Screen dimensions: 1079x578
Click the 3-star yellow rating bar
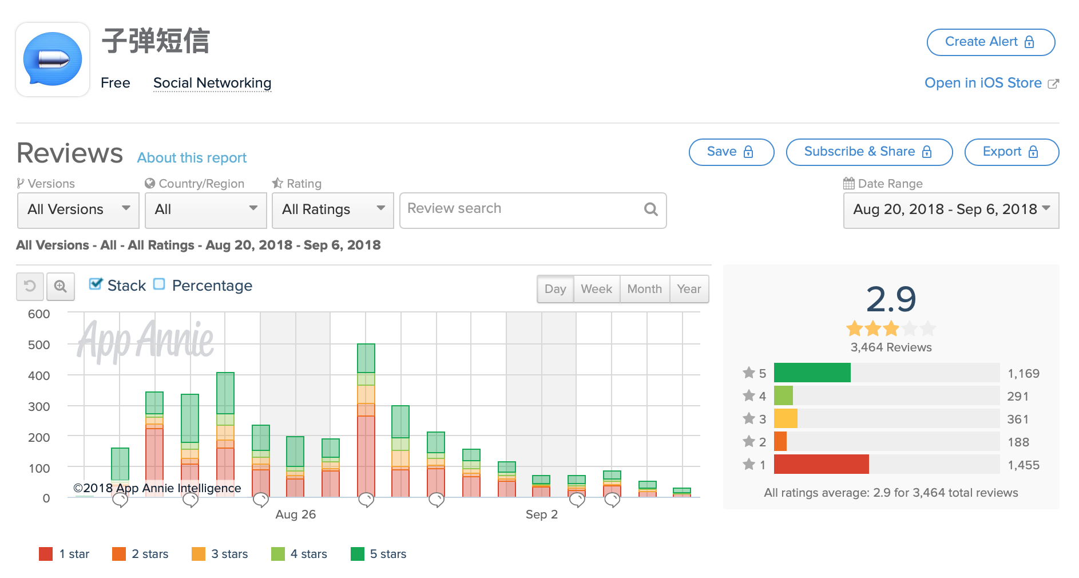coord(786,418)
